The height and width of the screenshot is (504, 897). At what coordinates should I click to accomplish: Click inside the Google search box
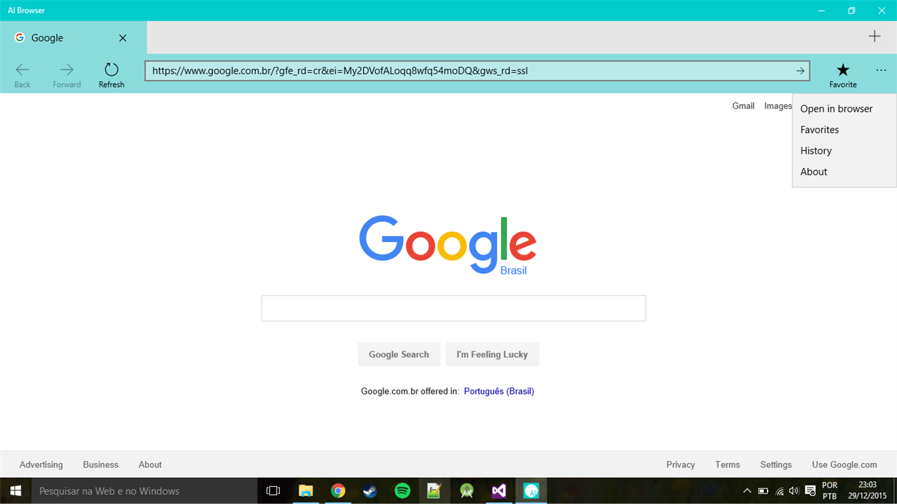(453, 309)
